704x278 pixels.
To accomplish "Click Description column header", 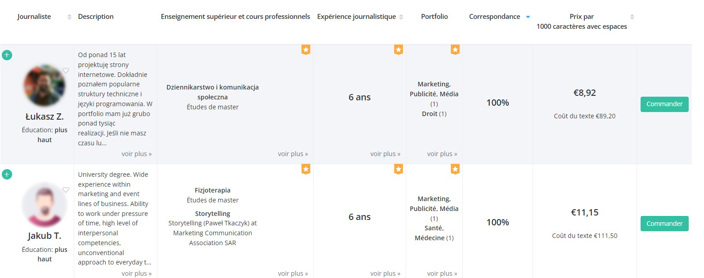I will coord(96,17).
